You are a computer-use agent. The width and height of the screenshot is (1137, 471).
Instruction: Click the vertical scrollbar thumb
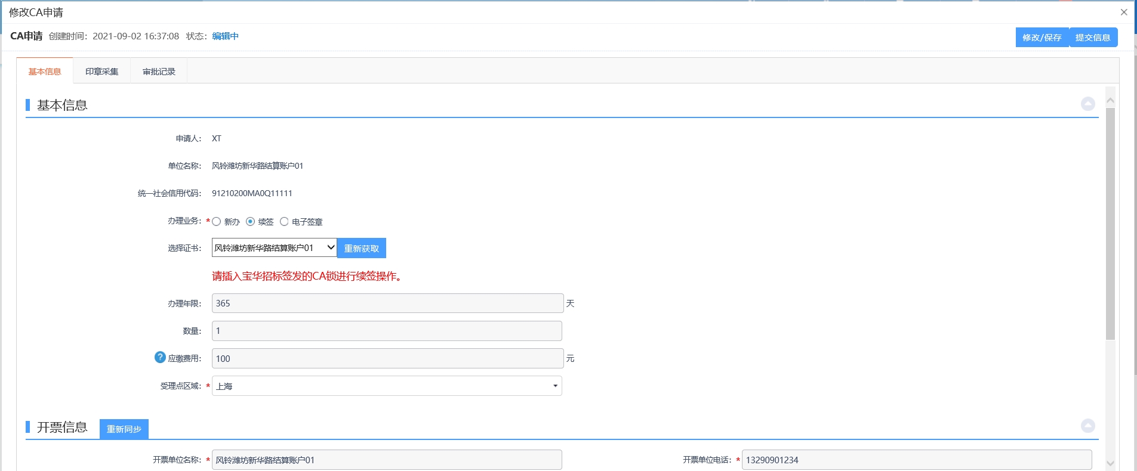click(x=1110, y=224)
